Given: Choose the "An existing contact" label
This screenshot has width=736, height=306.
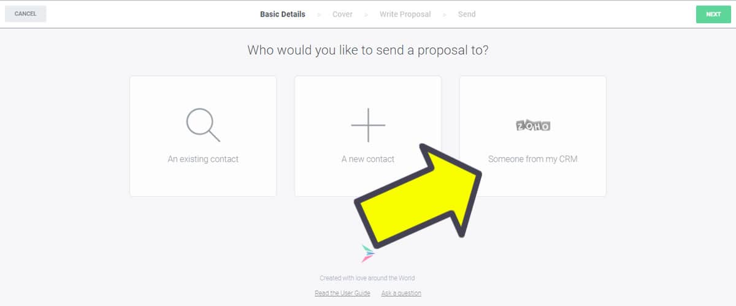Looking at the screenshot, I should [203, 159].
